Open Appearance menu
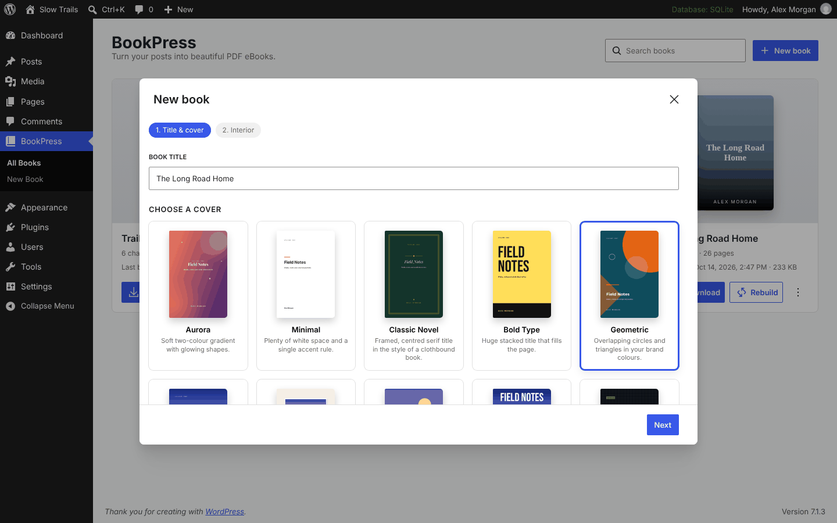This screenshot has width=837, height=523. [x=46, y=207]
